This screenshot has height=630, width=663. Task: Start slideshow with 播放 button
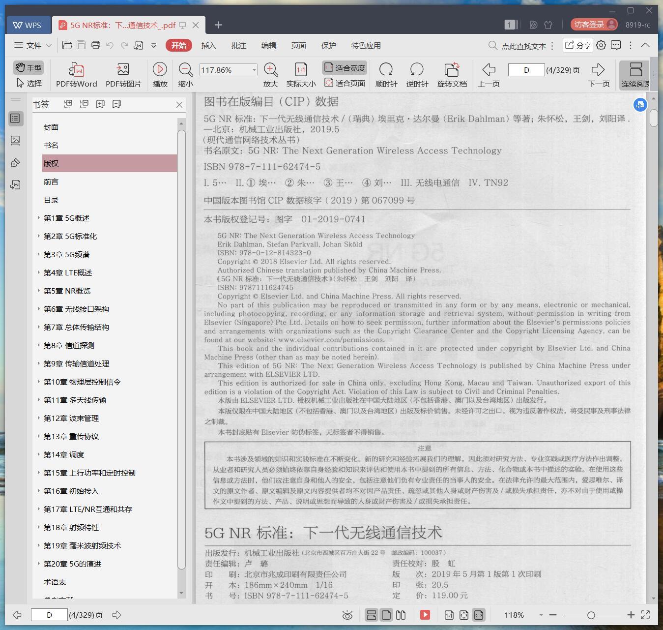[160, 75]
